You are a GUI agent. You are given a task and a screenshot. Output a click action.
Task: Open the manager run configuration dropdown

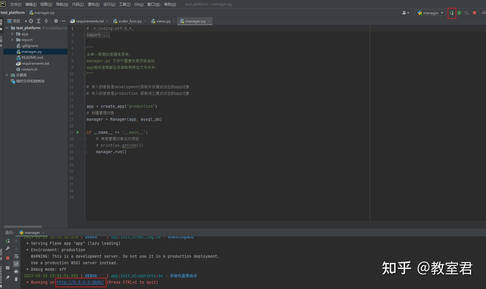click(430, 13)
